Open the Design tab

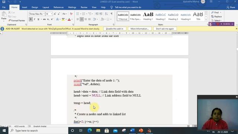point(35,7)
